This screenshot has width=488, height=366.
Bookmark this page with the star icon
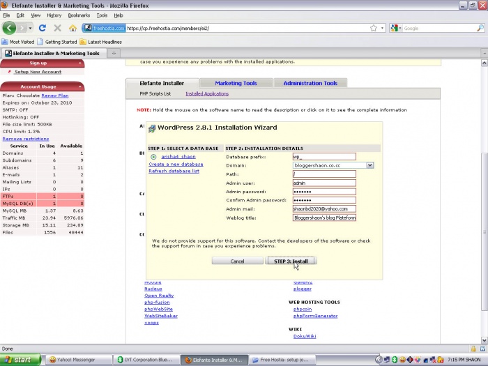(x=374, y=28)
